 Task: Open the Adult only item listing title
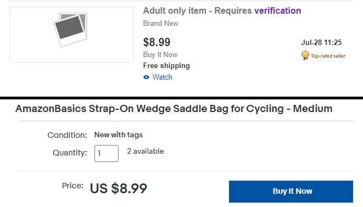[x=222, y=10]
